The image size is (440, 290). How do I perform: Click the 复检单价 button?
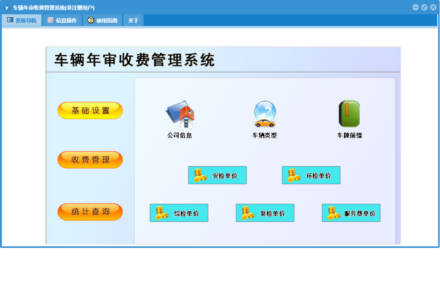[x=265, y=213]
